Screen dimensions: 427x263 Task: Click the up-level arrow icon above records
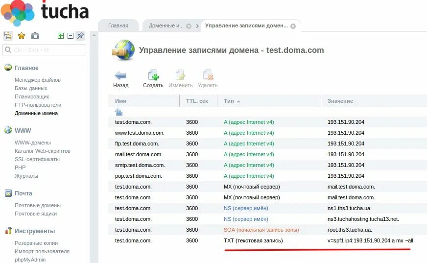click(119, 112)
